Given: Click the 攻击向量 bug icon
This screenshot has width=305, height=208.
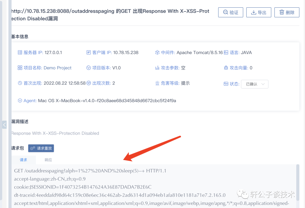Looking at the screenshot, I should (x=226, y=68).
